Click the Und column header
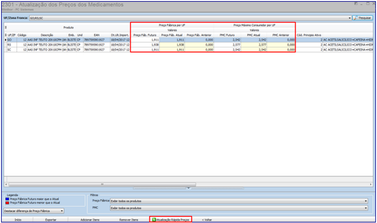This screenshot has width=377, height=223. tap(80, 35)
